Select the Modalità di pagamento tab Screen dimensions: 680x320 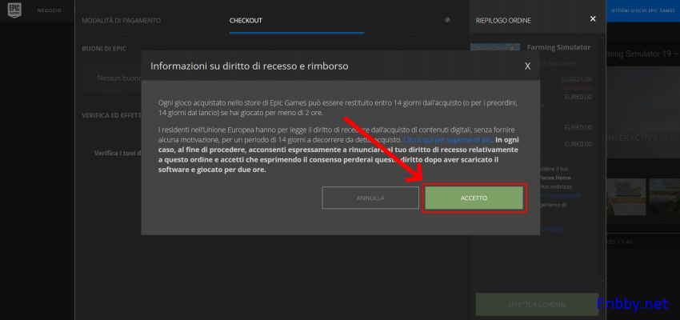[121, 20]
